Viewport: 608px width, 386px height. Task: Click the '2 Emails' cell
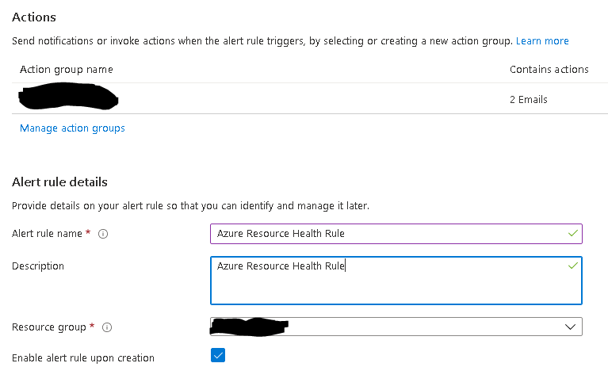coord(529,100)
